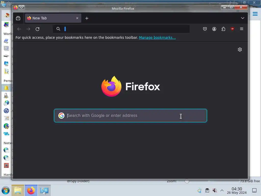Maximize the Mozilla Firefox window
261x196 pixels.
pyautogui.click(x=231, y=7)
